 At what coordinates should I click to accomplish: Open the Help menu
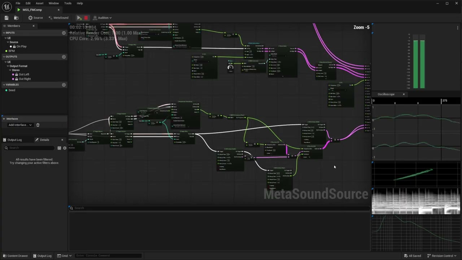pyautogui.click(x=80, y=3)
